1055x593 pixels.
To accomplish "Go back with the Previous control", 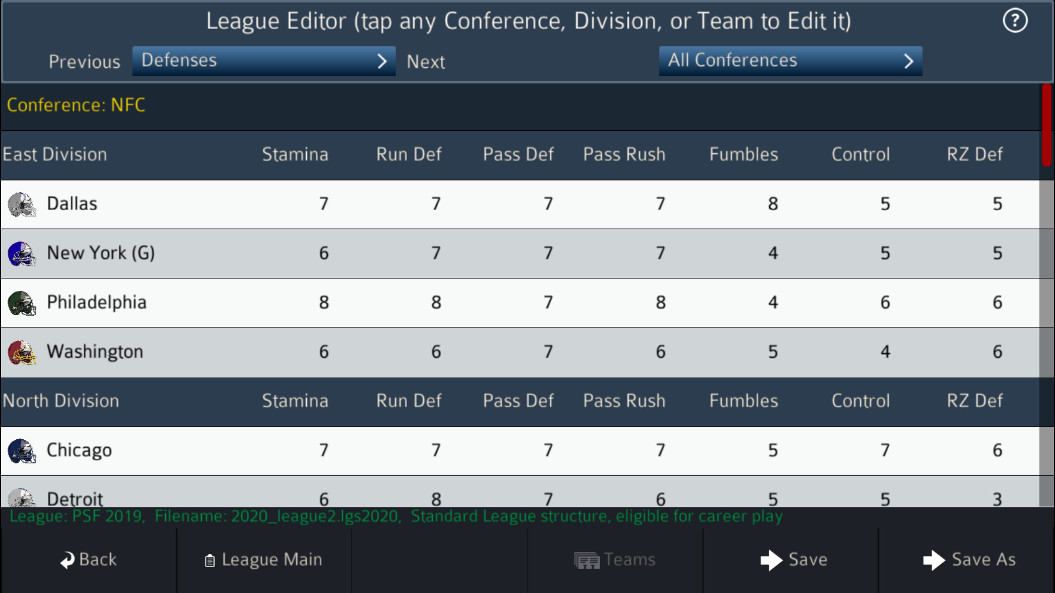I will click(x=85, y=61).
